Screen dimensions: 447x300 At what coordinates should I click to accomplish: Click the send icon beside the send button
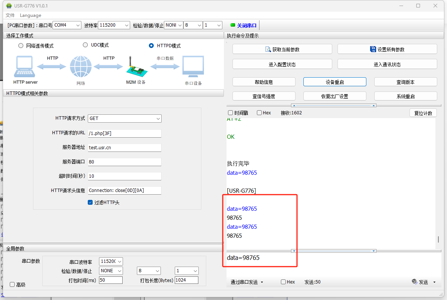click(x=414, y=282)
